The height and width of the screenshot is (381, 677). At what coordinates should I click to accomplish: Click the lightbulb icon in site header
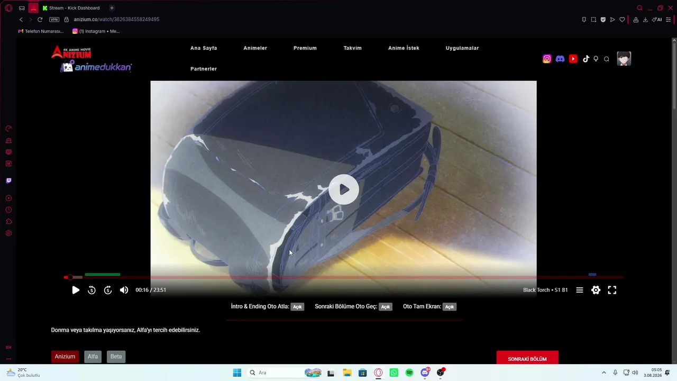click(596, 59)
